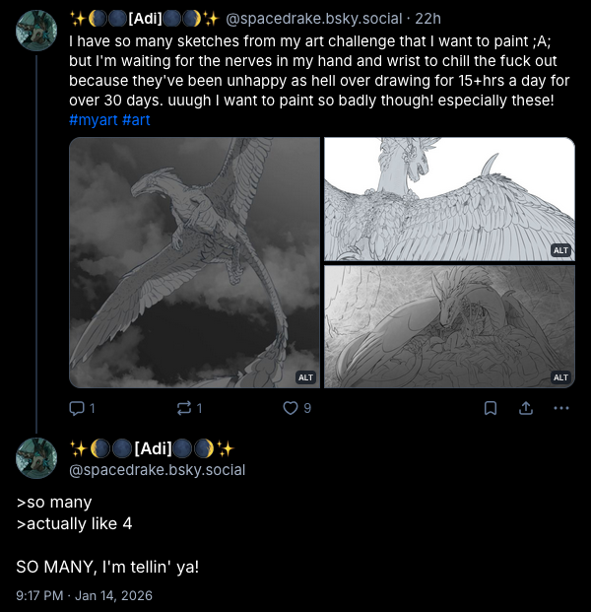Open the #myart hashtag link

tap(94, 120)
